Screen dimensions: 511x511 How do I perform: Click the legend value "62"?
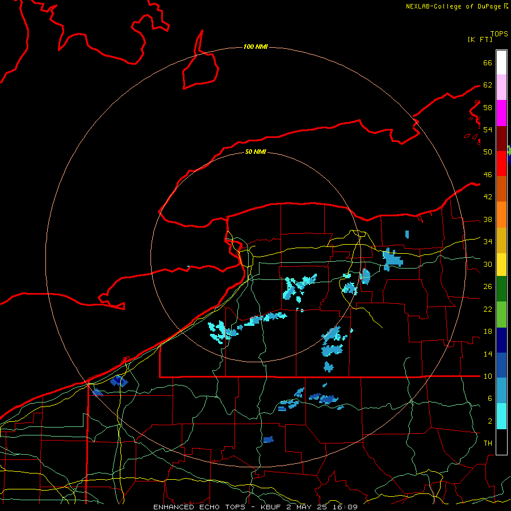[x=488, y=85]
